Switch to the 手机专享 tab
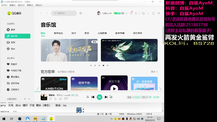 [138, 33]
